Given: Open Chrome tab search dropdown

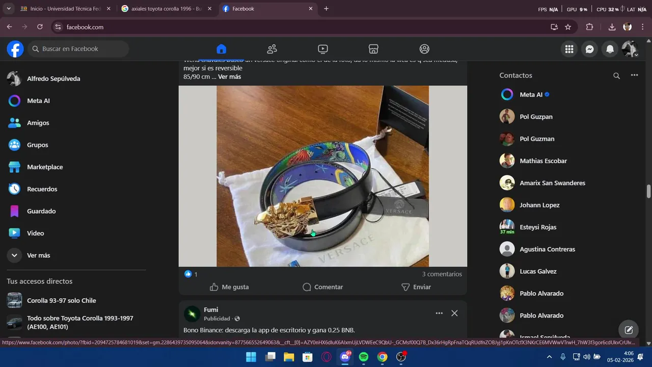Looking at the screenshot, I should tap(8, 9).
